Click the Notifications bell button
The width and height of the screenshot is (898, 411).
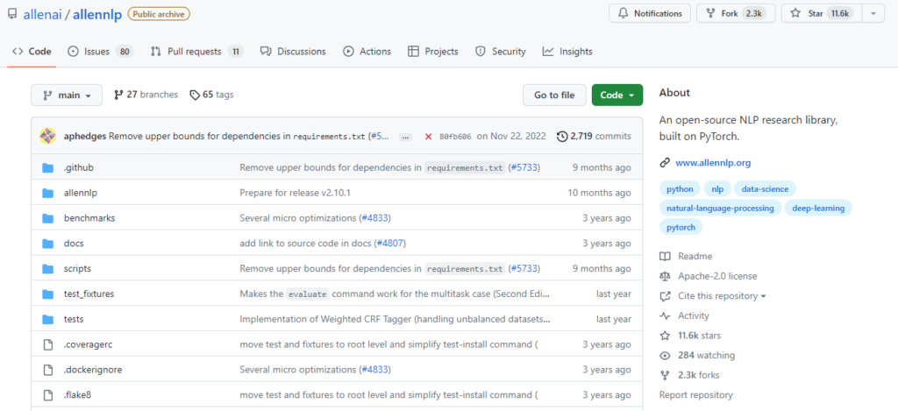click(x=650, y=13)
